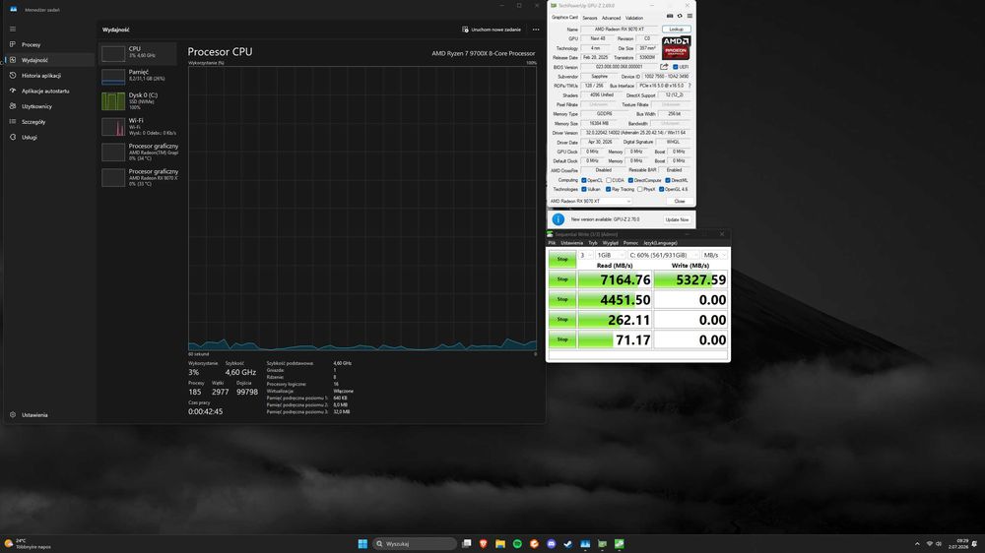Open Ustawienia menu in CrystalDiskMark

click(x=571, y=243)
